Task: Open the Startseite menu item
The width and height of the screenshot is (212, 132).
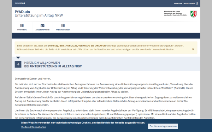Action: (x=22, y=27)
